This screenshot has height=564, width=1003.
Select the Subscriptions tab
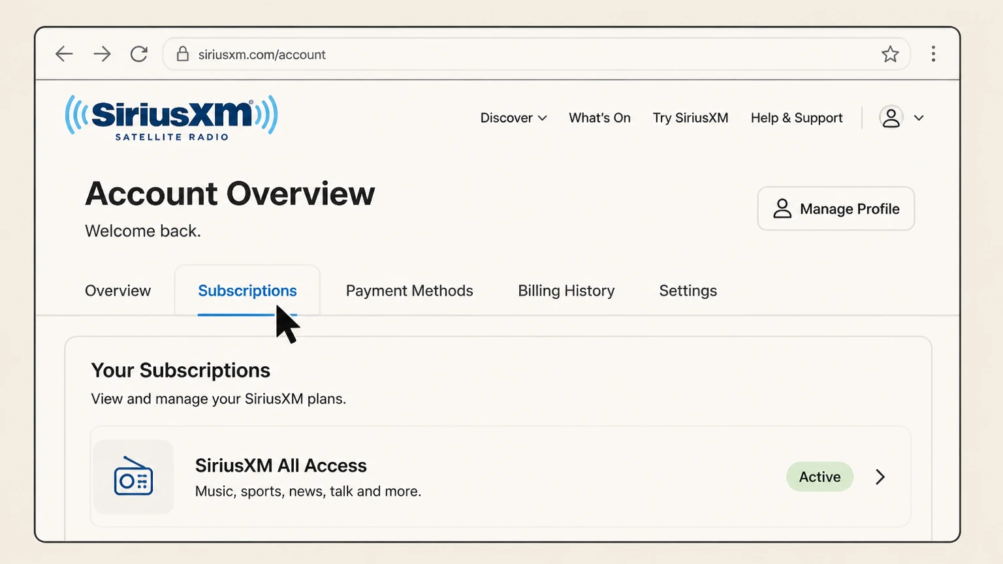point(247,290)
